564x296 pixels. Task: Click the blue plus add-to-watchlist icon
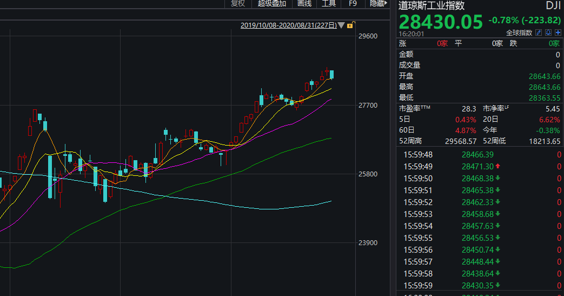558,33
